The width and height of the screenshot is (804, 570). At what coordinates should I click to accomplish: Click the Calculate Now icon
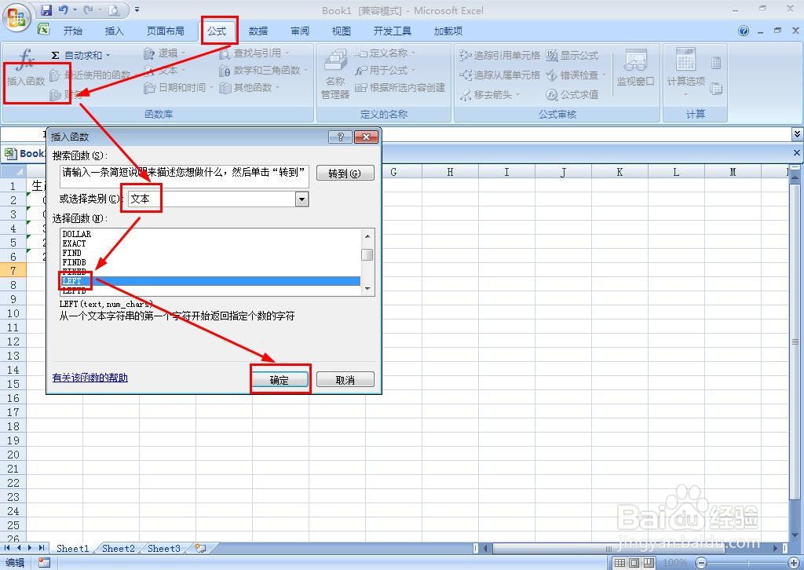[716, 63]
